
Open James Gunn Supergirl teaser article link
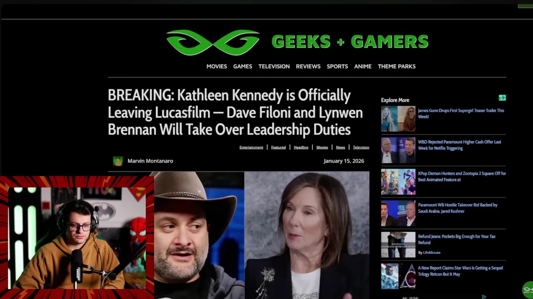click(x=461, y=113)
